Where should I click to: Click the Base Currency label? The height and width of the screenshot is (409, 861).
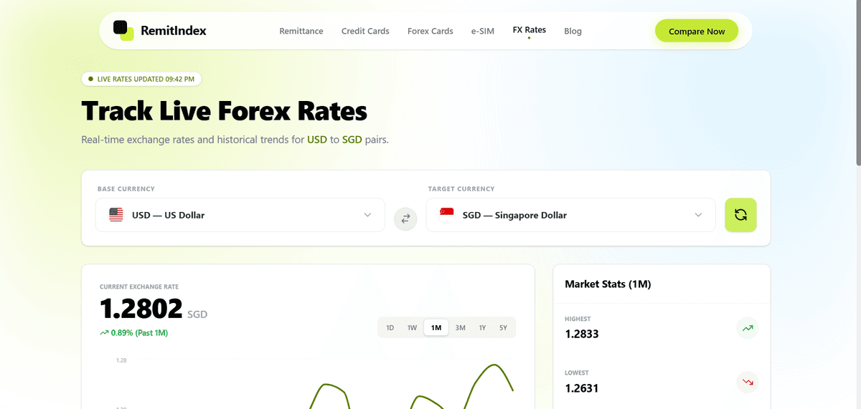126,189
